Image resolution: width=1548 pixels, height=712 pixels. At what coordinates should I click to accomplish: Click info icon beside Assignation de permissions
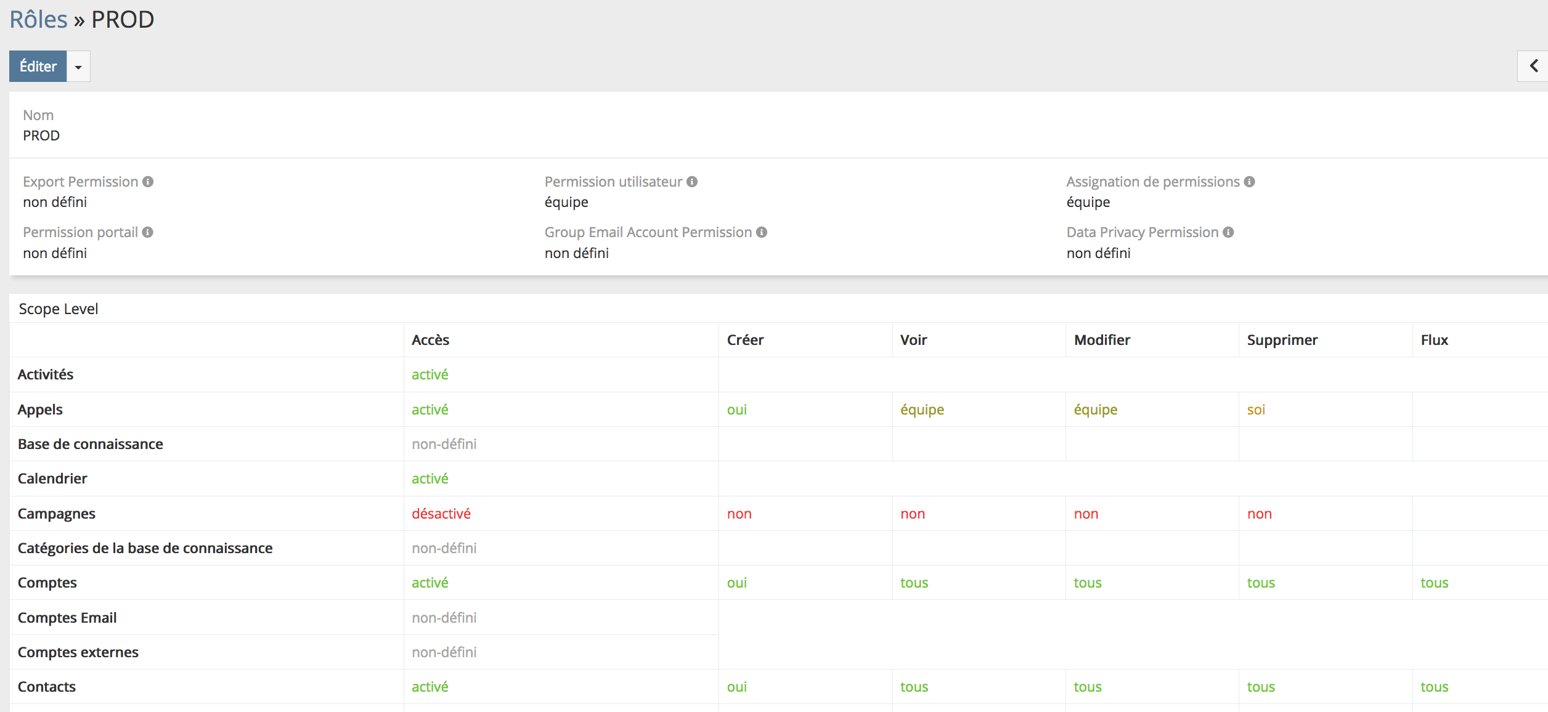(x=1249, y=182)
